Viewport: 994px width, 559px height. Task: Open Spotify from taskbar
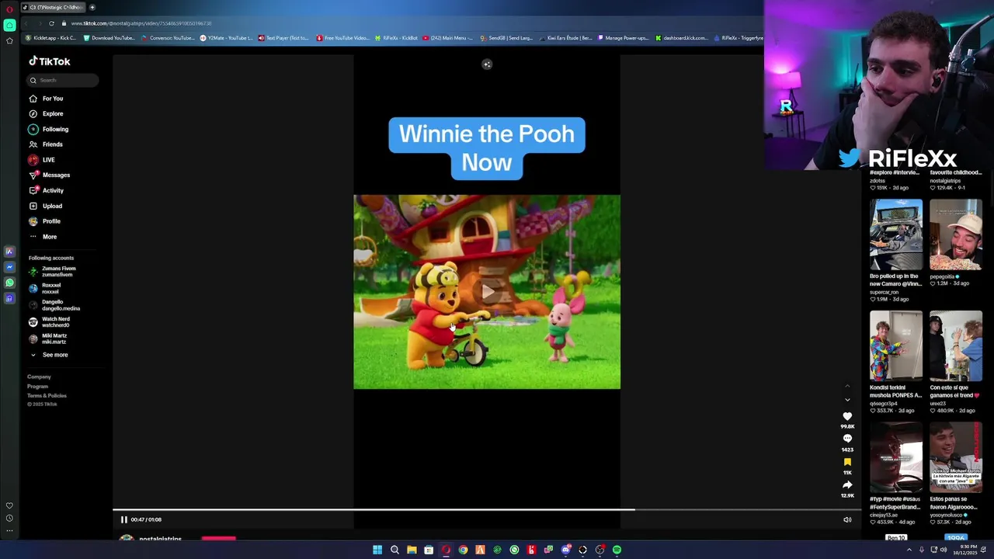point(617,550)
